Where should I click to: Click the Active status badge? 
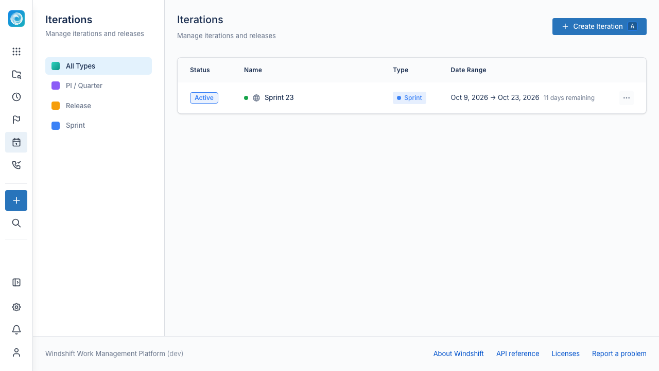(x=204, y=98)
